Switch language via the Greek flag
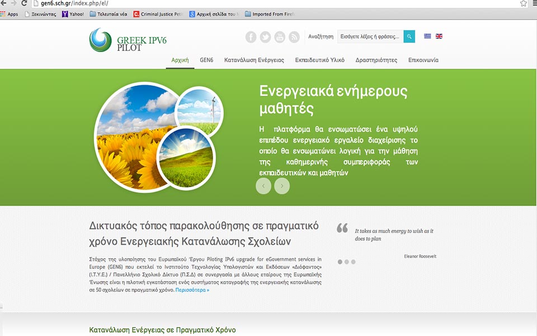The height and width of the screenshot is (336, 537). coord(428,36)
